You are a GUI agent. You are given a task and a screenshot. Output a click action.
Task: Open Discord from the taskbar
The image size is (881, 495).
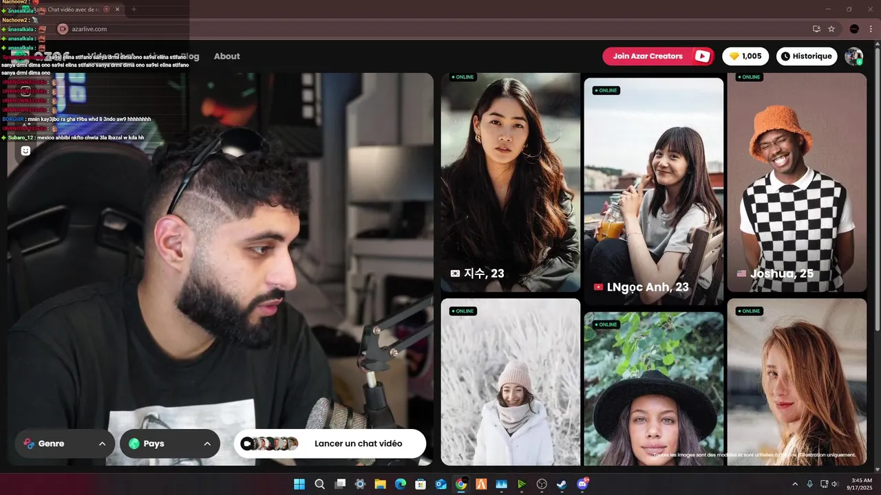pos(583,484)
